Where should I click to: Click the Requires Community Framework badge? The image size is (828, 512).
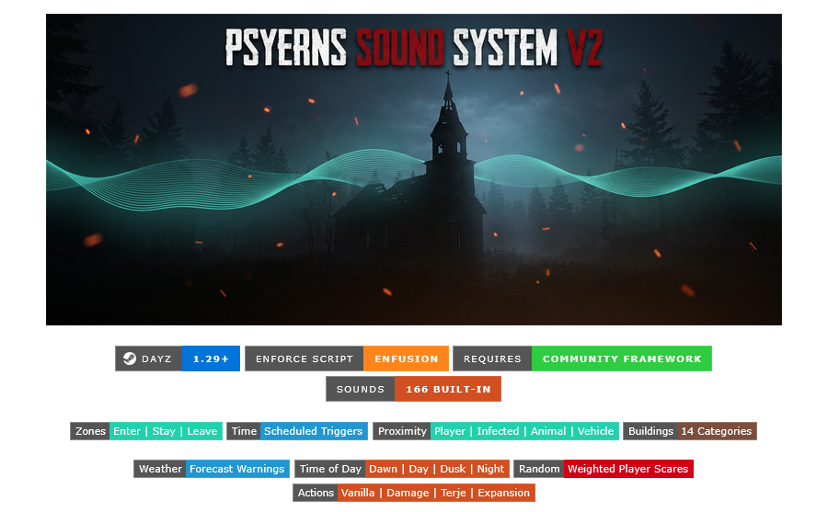[x=582, y=358]
